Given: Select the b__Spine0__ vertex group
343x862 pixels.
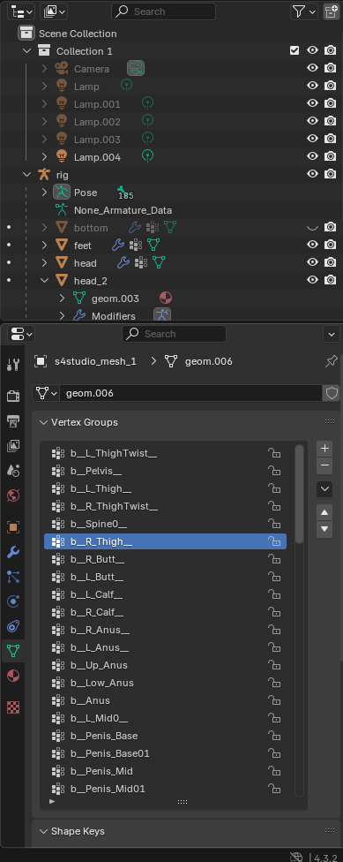Looking at the screenshot, I should [165, 524].
